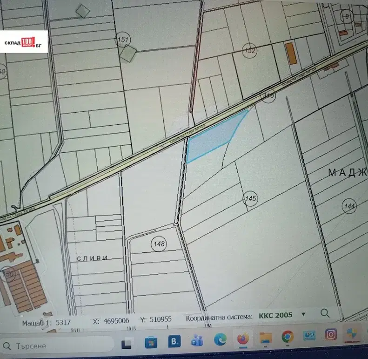This screenshot has width=368, height=359.
Task: Switch to the active pinwheel-icon taskbar app
Action: click(352, 333)
